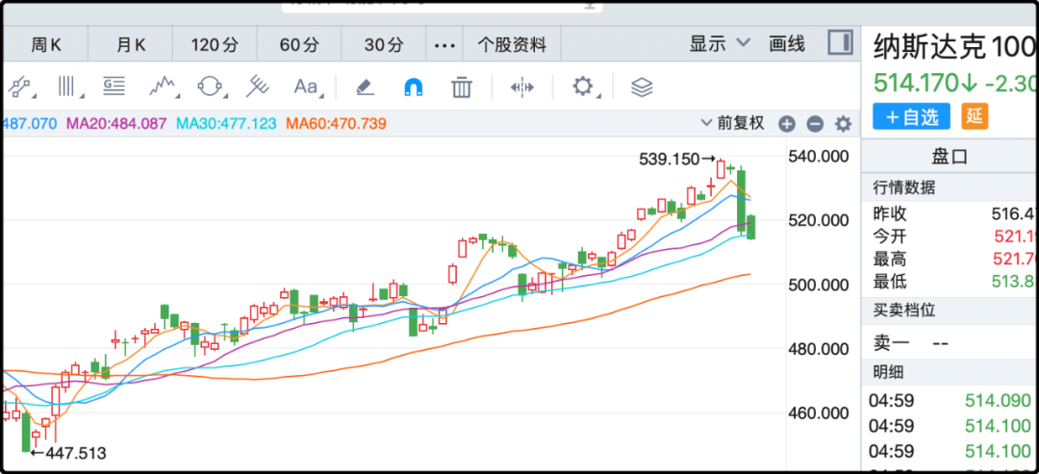Select the trend line drawing tool
1039x474 pixels.
coord(20,87)
